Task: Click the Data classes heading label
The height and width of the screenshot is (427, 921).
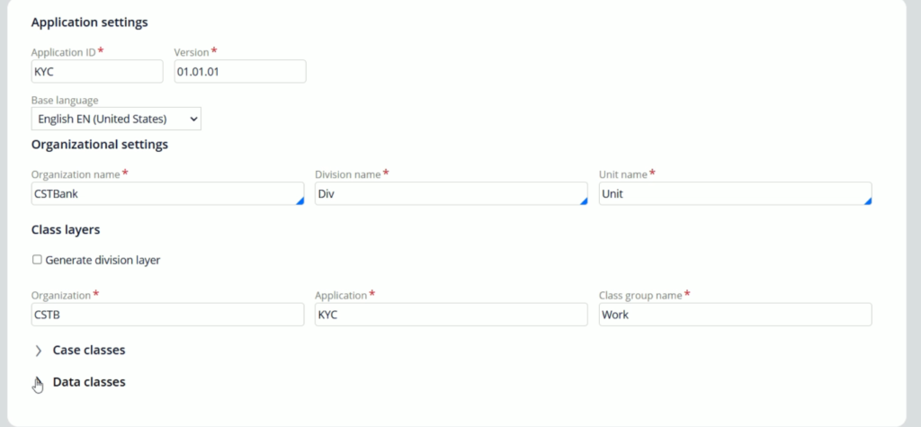Action: pyautogui.click(x=89, y=382)
